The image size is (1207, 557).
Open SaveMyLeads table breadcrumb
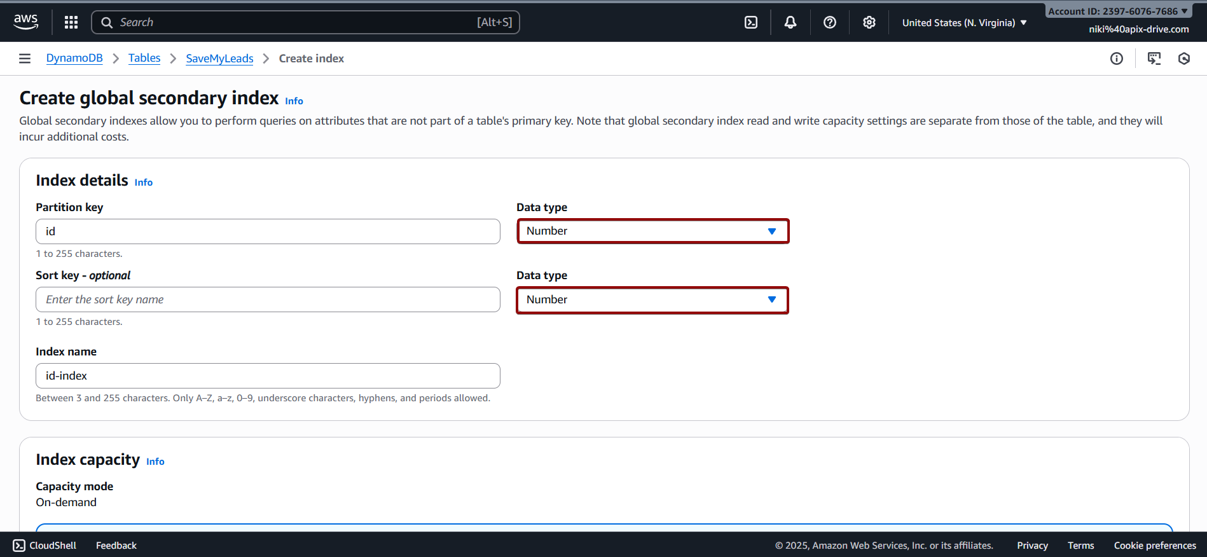(x=219, y=58)
